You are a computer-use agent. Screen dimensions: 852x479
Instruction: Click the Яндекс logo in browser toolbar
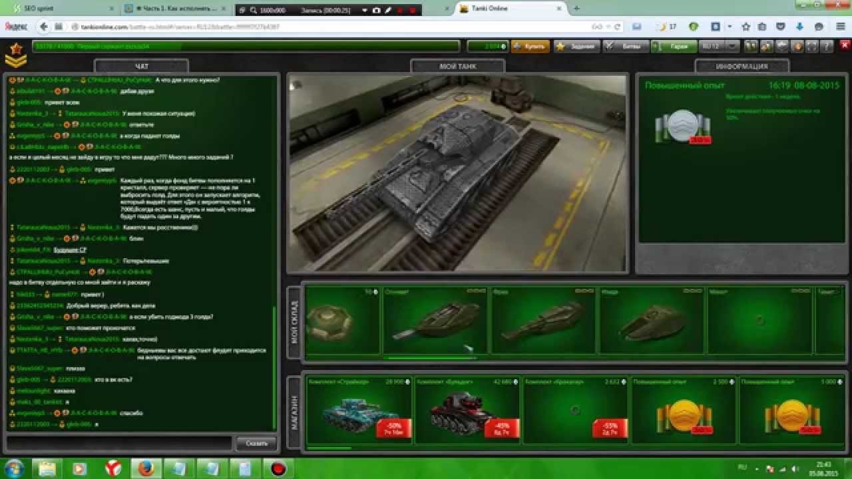[x=16, y=27]
